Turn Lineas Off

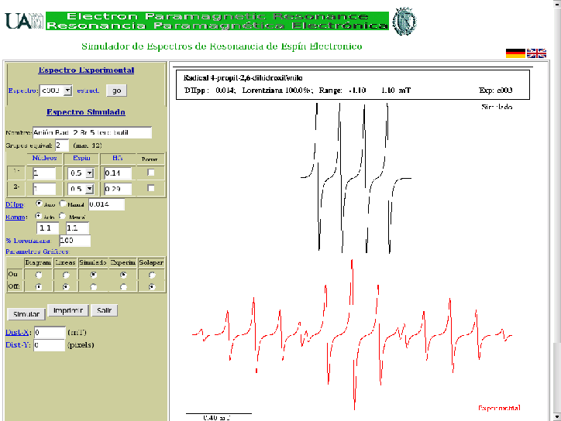click(66, 286)
